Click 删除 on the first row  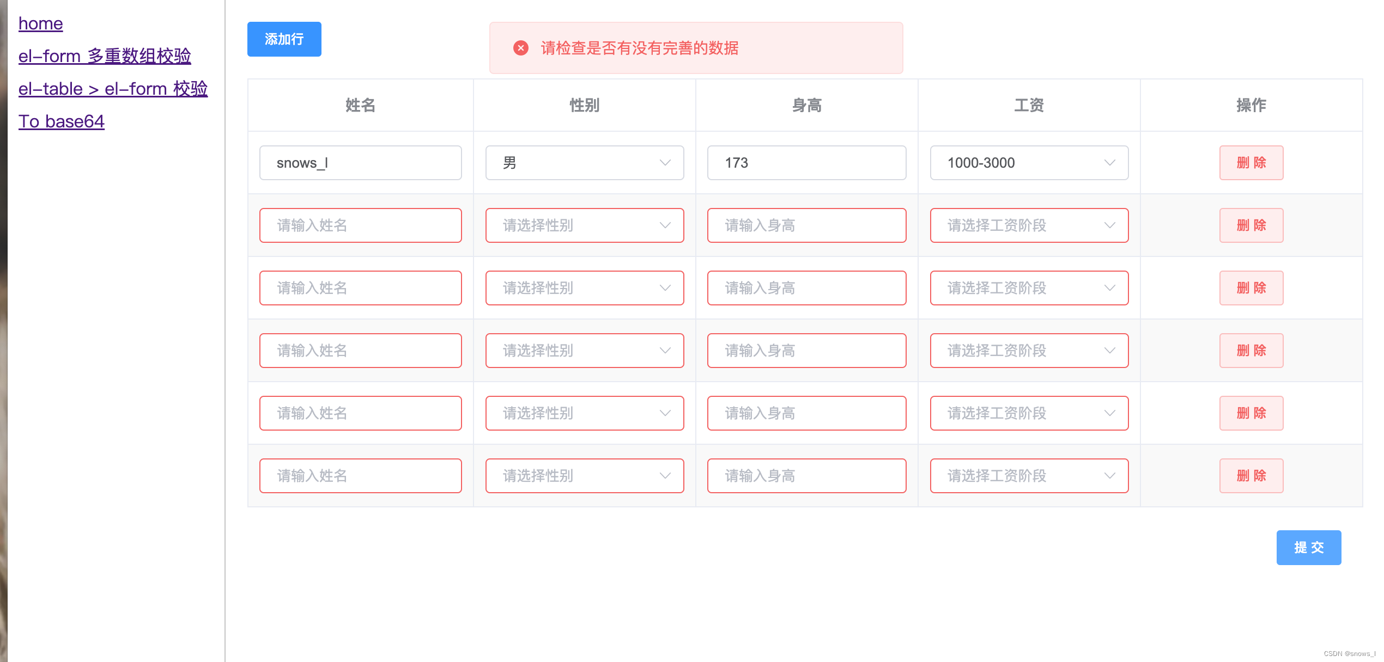click(x=1251, y=162)
